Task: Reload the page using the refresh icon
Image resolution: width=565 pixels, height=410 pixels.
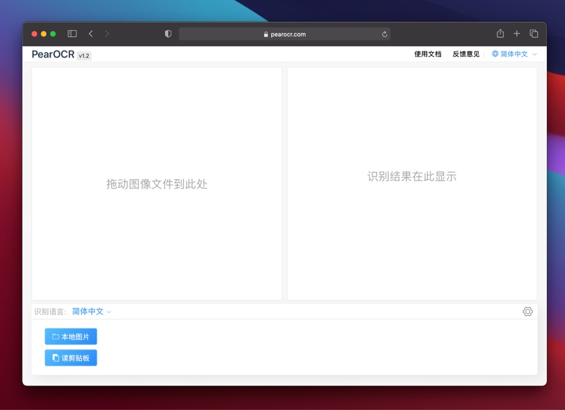Action: pos(384,33)
